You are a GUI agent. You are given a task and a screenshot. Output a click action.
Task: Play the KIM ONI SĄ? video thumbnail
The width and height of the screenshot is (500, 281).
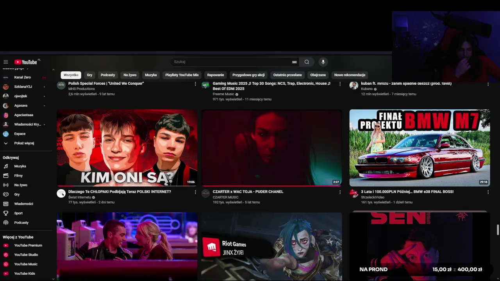coord(127,148)
